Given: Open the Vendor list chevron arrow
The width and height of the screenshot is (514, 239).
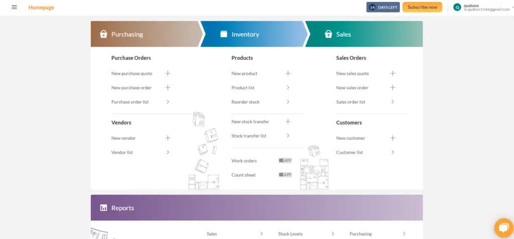Looking at the screenshot, I should click(168, 152).
